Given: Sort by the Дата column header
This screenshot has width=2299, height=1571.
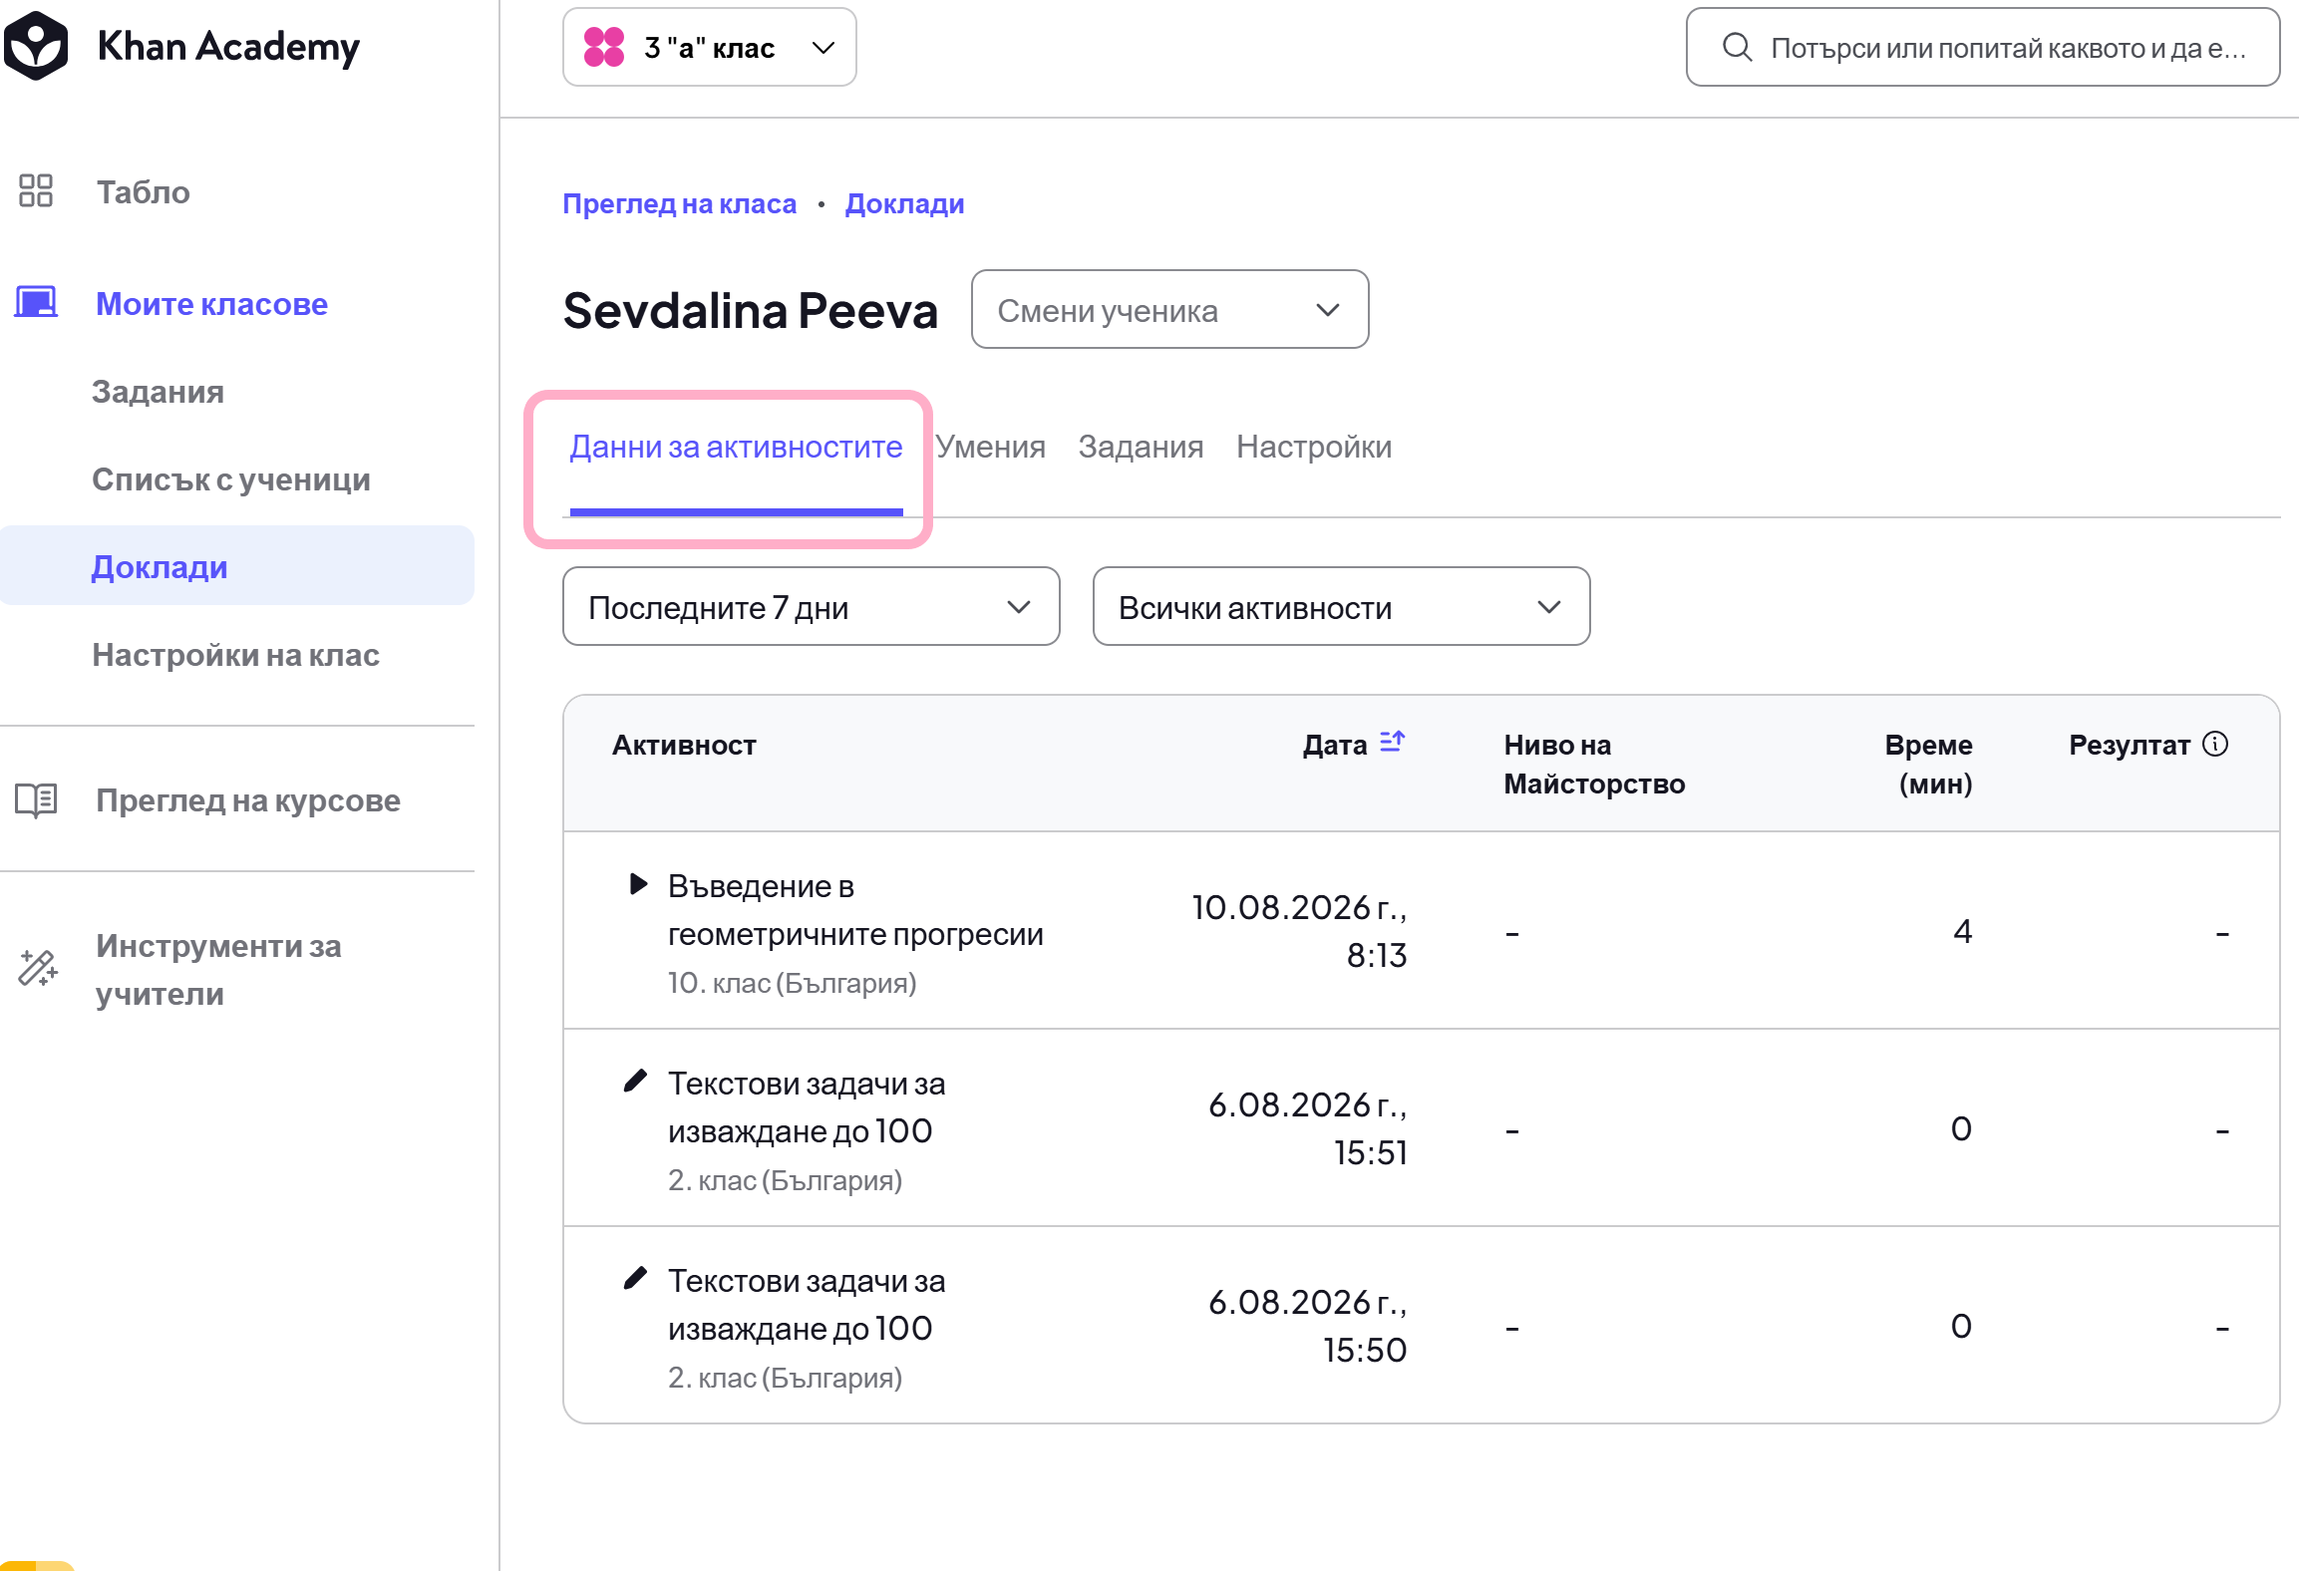Looking at the screenshot, I should point(1334,745).
